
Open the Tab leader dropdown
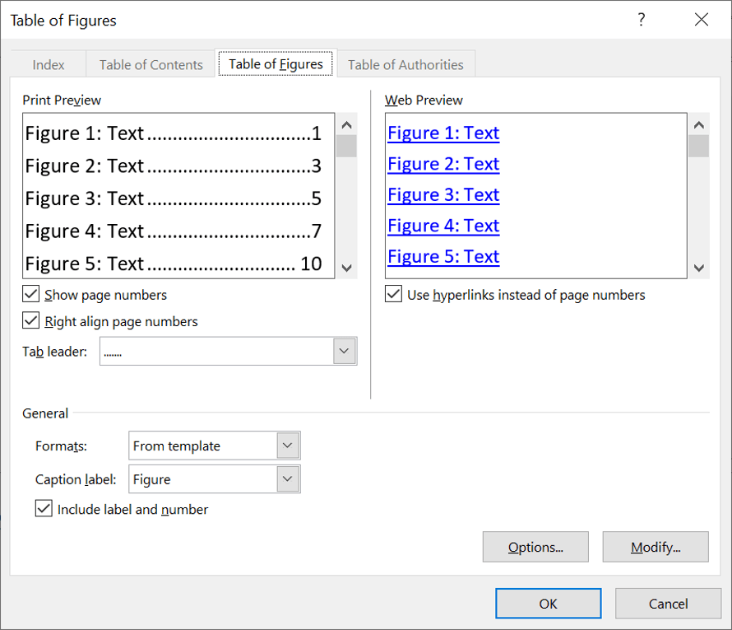pos(344,351)
